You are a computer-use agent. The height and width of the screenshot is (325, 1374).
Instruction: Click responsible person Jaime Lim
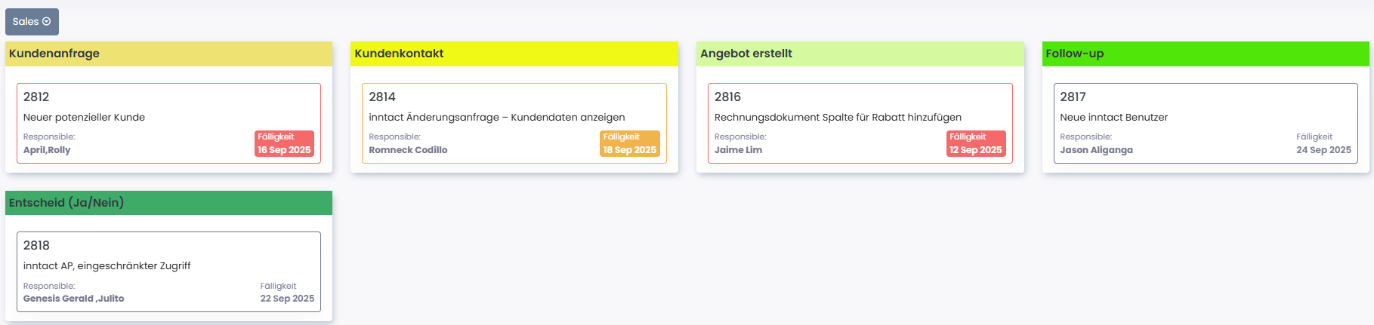[738, 150]
